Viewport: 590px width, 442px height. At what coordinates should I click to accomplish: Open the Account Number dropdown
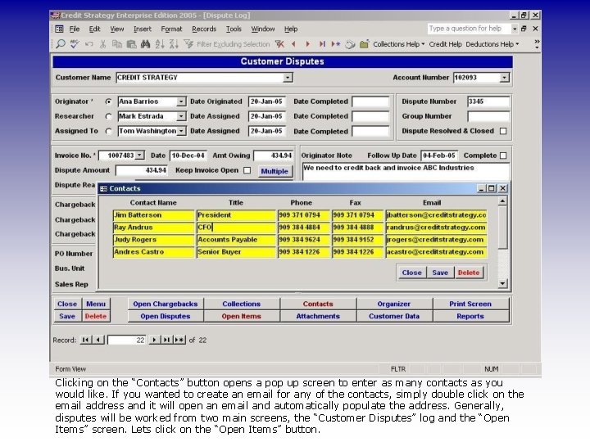[504, 78]
